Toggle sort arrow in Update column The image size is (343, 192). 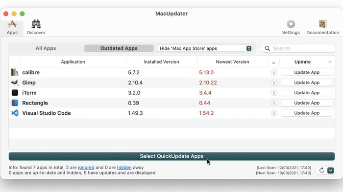tap(330, 62)
